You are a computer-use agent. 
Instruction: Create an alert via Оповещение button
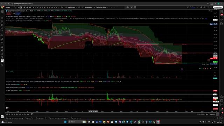click(x=87, y=7)
